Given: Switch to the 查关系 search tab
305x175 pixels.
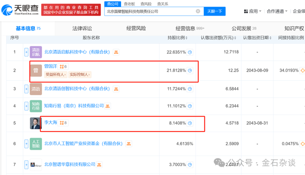Looking at the screenshot, I should click(163, 4).
